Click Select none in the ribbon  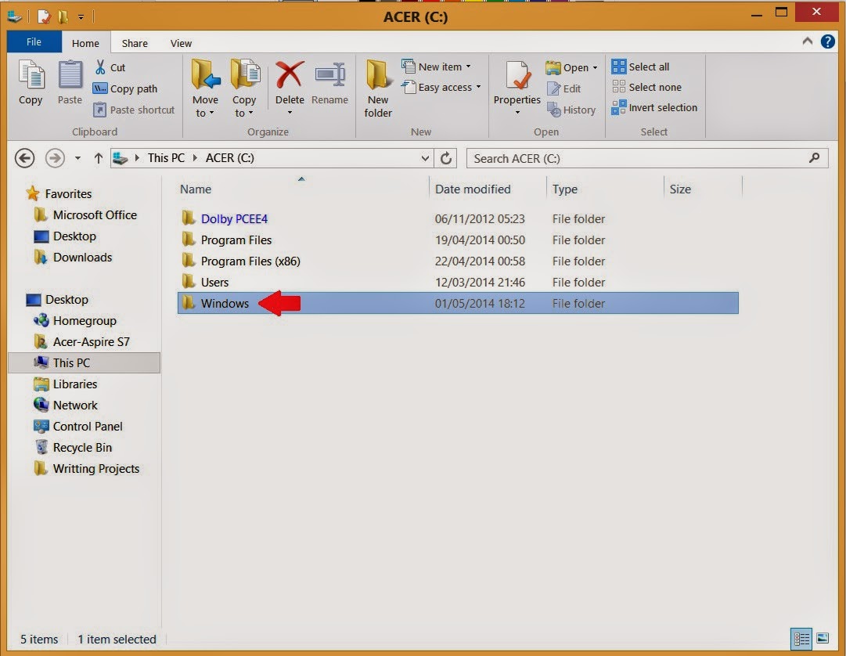pos(646,87)
